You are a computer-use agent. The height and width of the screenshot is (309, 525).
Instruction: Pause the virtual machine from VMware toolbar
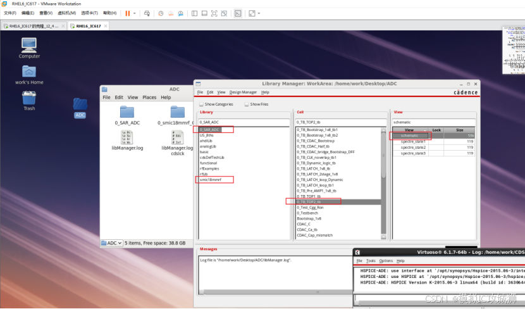(x=128, y=13)
